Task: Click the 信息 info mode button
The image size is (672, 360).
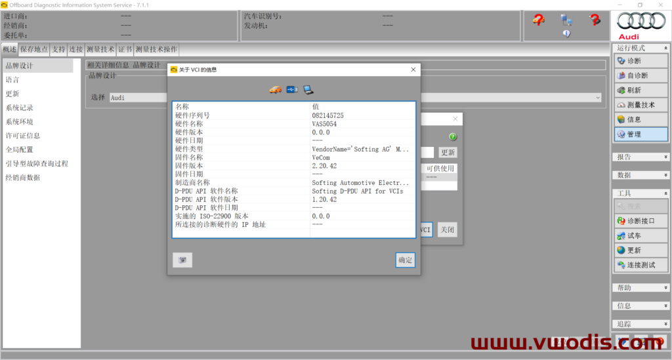Action: (x=640, y=120)
